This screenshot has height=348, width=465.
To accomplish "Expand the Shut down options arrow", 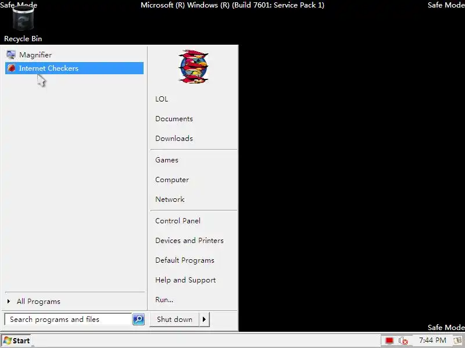I will (204, 320).
